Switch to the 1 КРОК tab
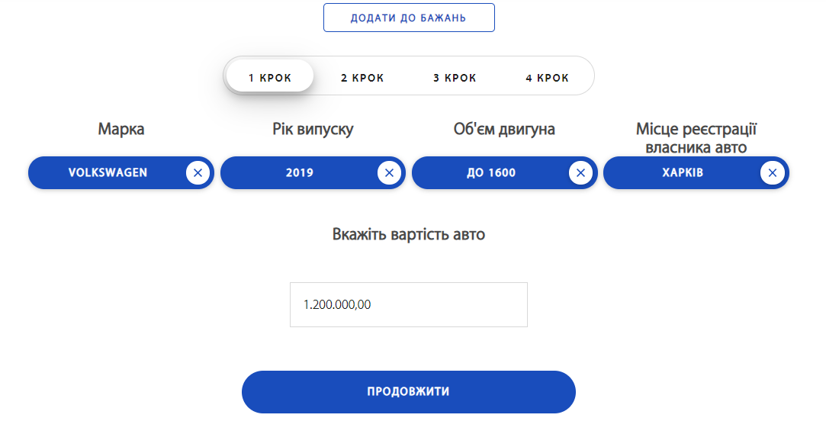This screenshot has height=434, width=826. 270,78
